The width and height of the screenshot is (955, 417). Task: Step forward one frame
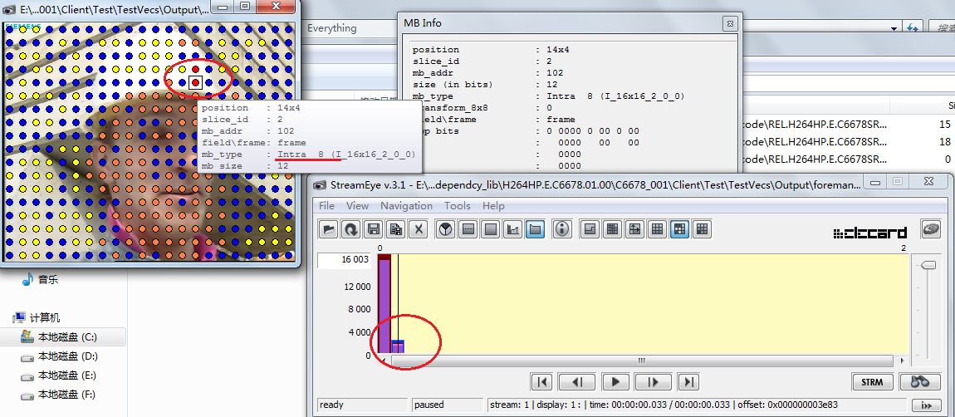coord(654,382)
